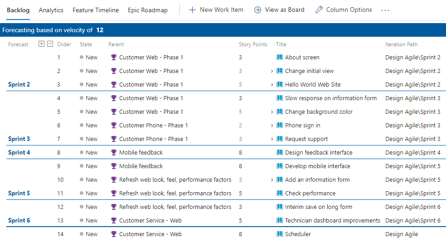This screenshot has width=446, height=242.
Task: Click the Sprint 3 forecast label
Action: [x=19, y=139]
